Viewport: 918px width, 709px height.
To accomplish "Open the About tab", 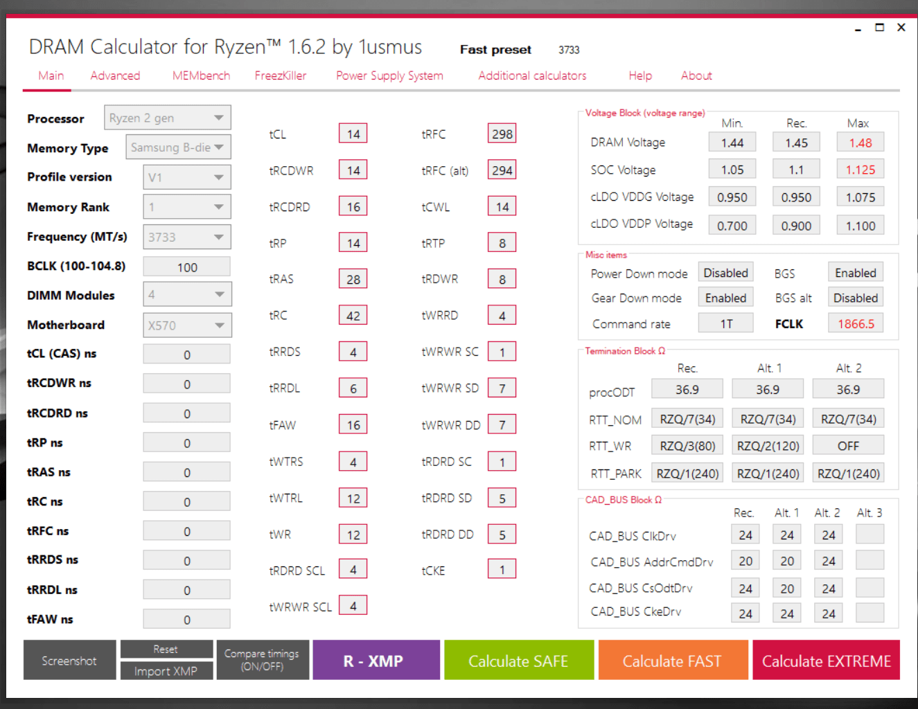I will [x=696, y=75].
